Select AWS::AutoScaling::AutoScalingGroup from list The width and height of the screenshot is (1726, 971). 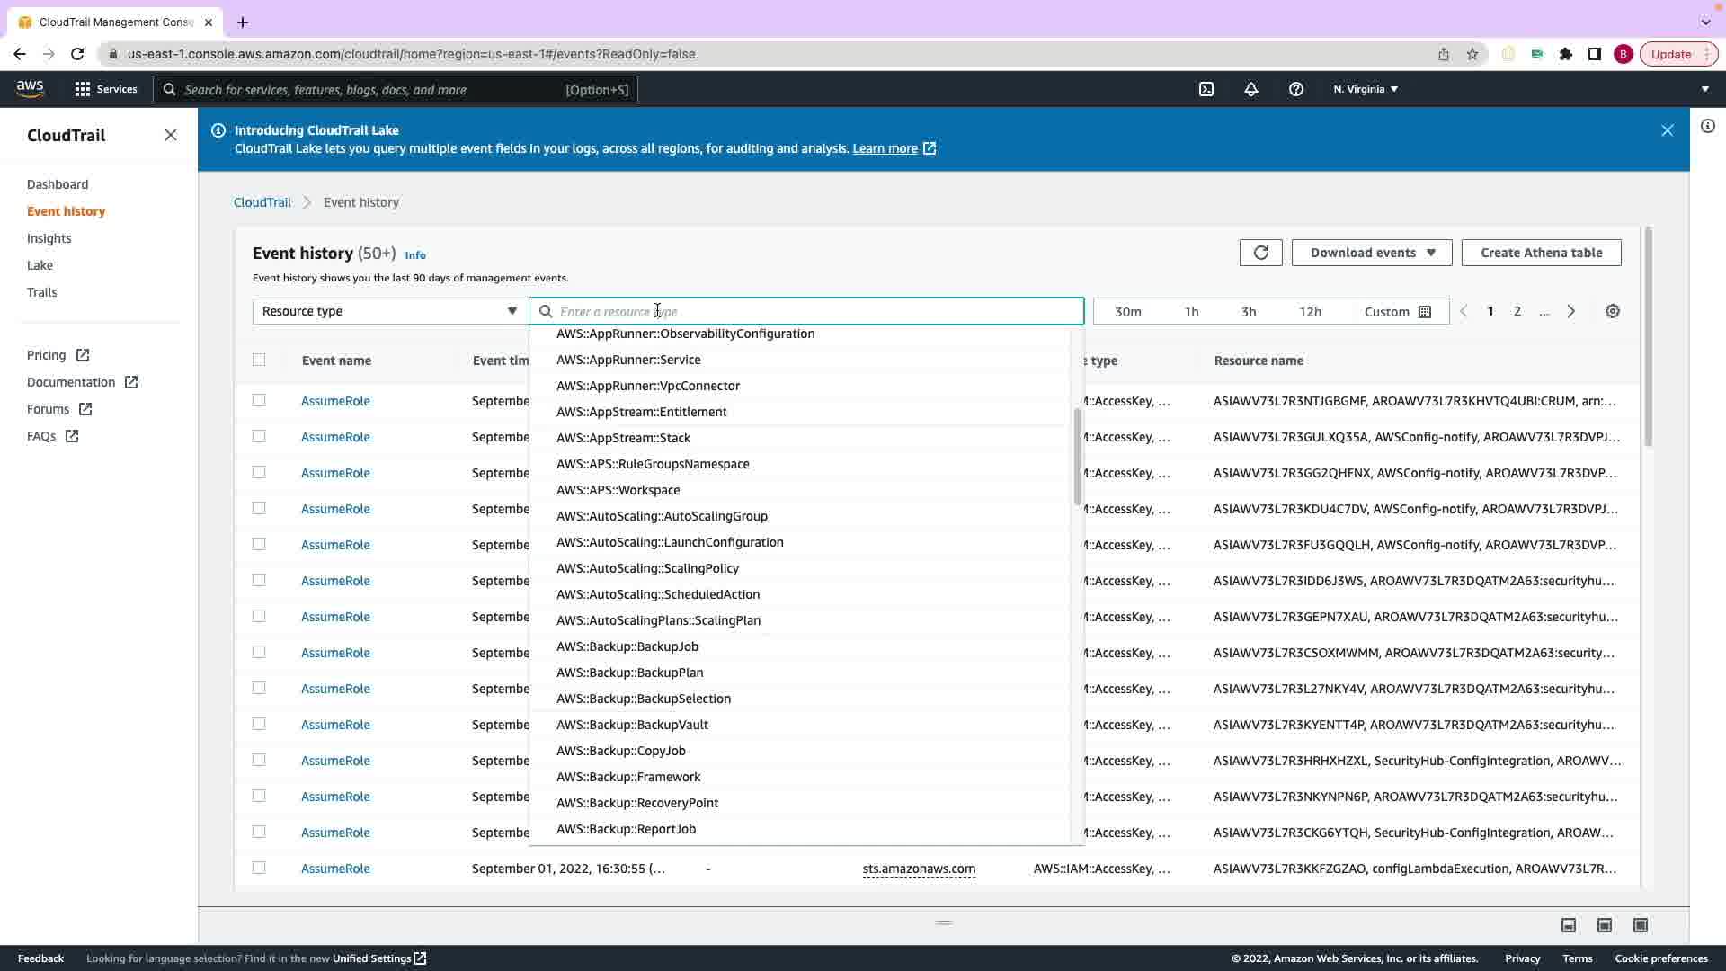[662, 516]
